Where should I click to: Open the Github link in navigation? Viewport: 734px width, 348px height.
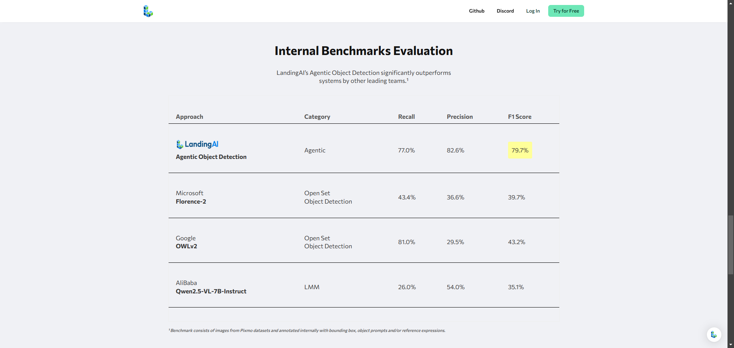pos(476,11)
